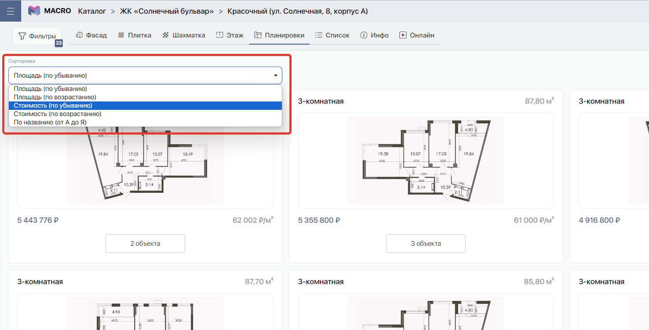Open the 87,80 м² apartment floor plan
Viewport: 649px width, 330px height.
425,161
